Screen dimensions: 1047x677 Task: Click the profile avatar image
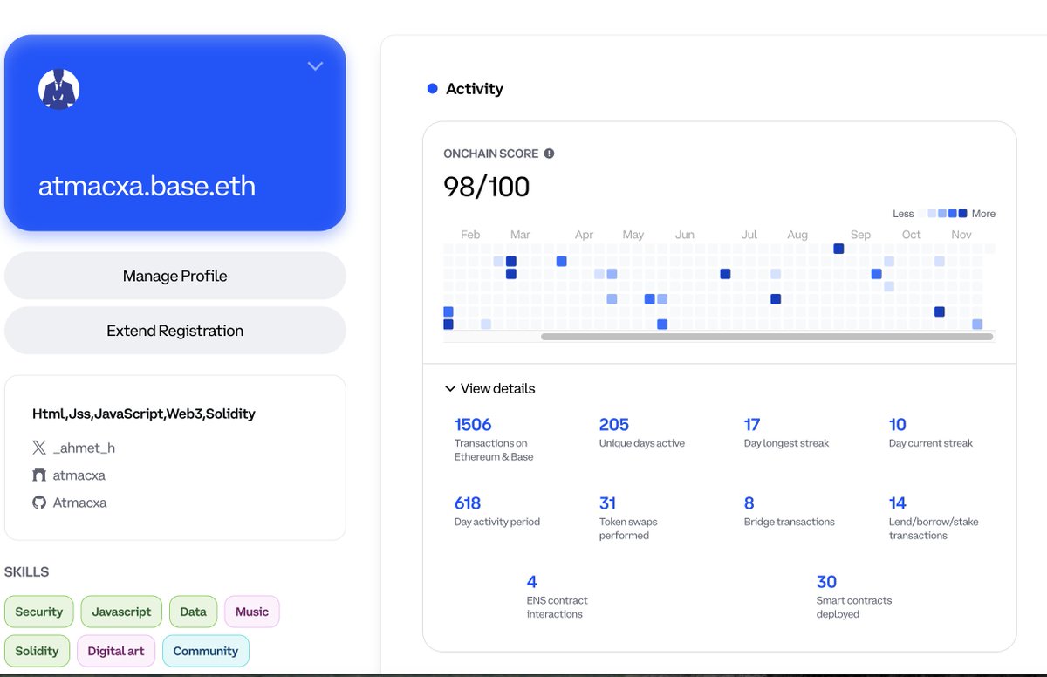point(59,89)
